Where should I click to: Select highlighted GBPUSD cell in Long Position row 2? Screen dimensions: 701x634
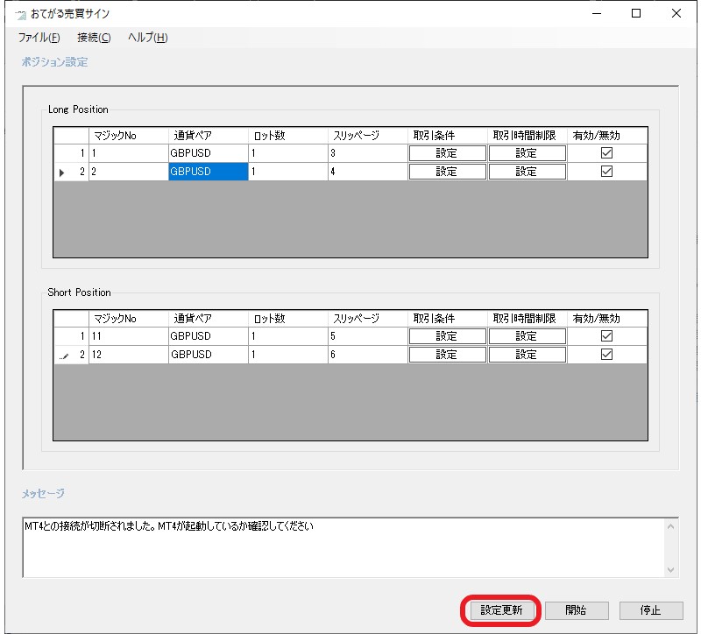click(208, 172)
